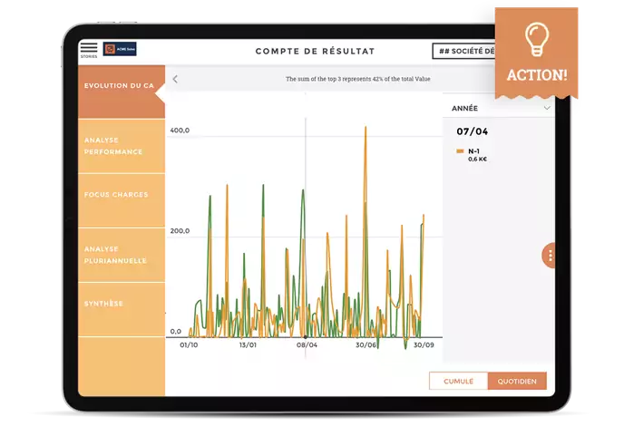
Task: Switch chart to Quotidien mode
Action: coord(516,382)
